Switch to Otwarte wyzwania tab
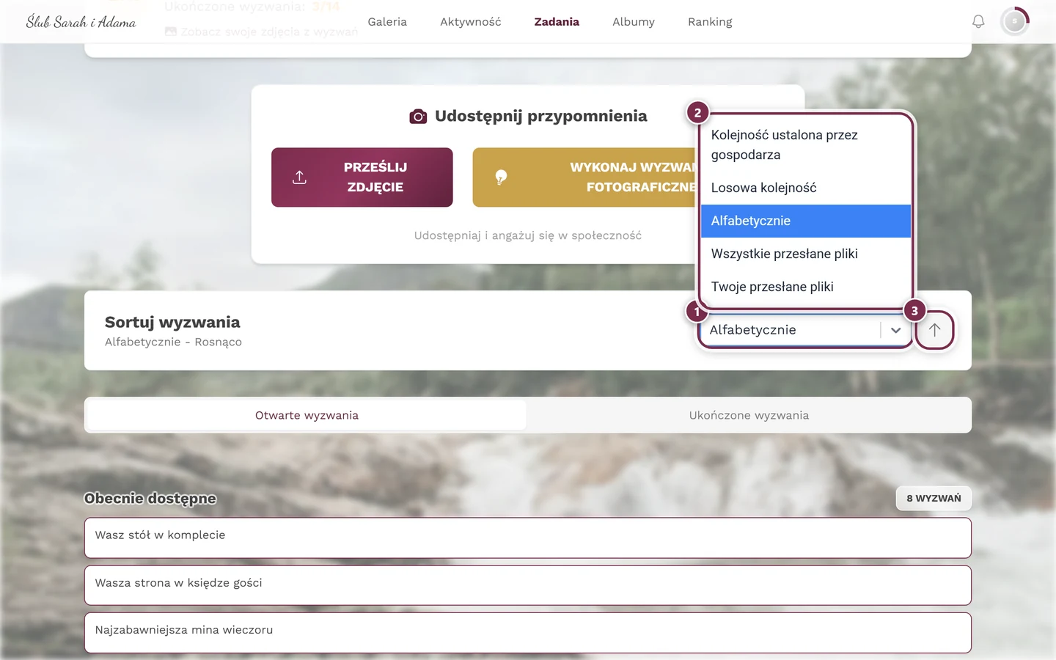 click(307, 415)
